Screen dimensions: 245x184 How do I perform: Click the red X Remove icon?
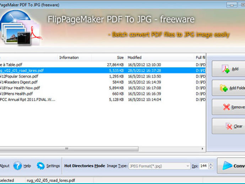227,107
